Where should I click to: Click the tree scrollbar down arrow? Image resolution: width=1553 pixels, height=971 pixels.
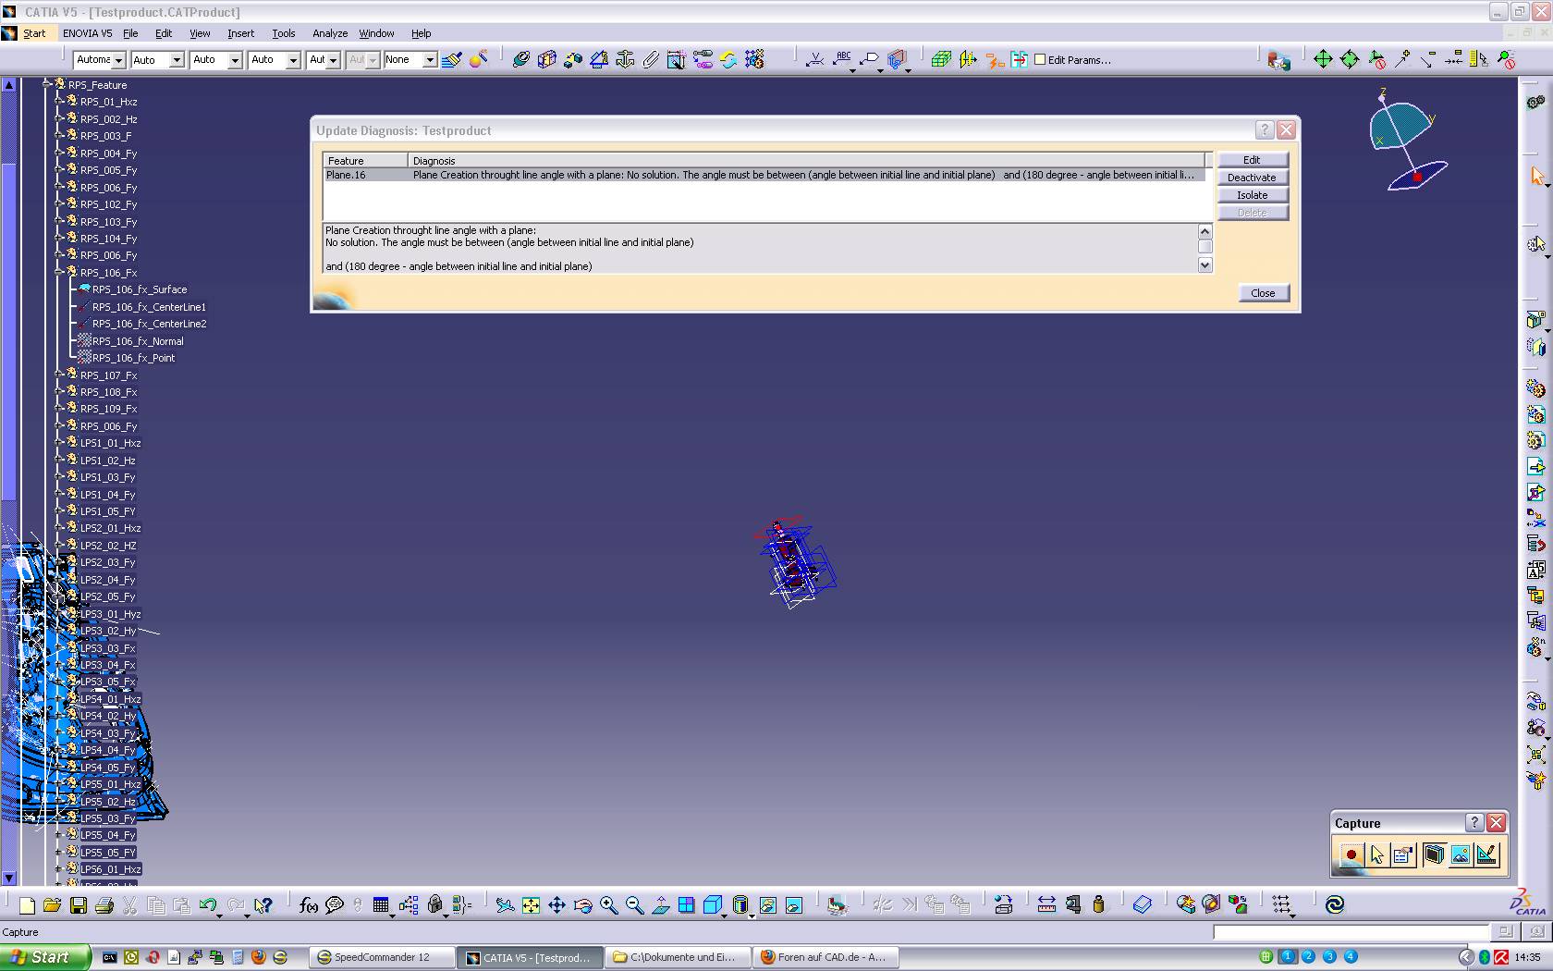click(x=9, y=878)
